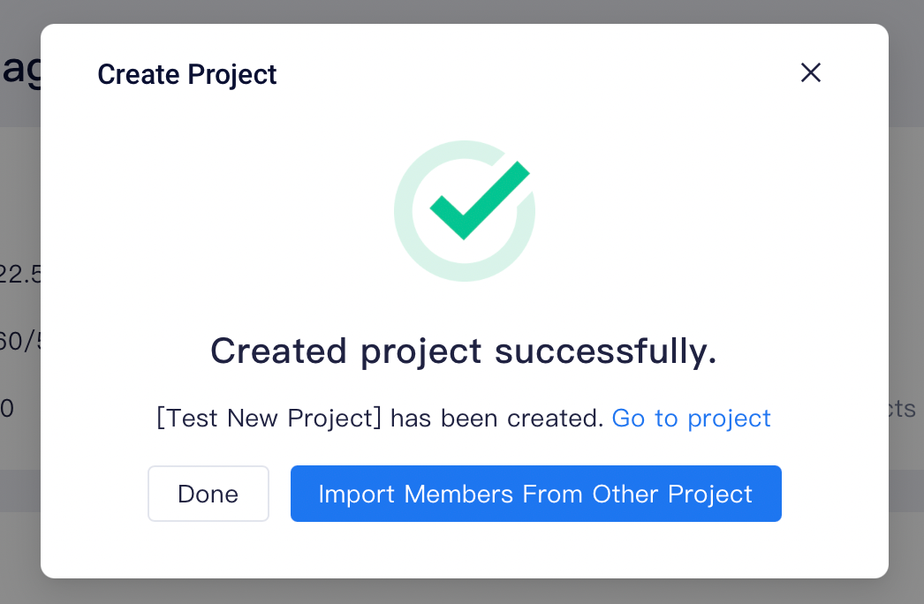
Task: Click the partially hidden 'cts' text on the right
Action: pos(902,408)
